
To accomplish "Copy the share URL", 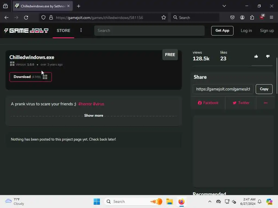I will (x=264, y=89).
